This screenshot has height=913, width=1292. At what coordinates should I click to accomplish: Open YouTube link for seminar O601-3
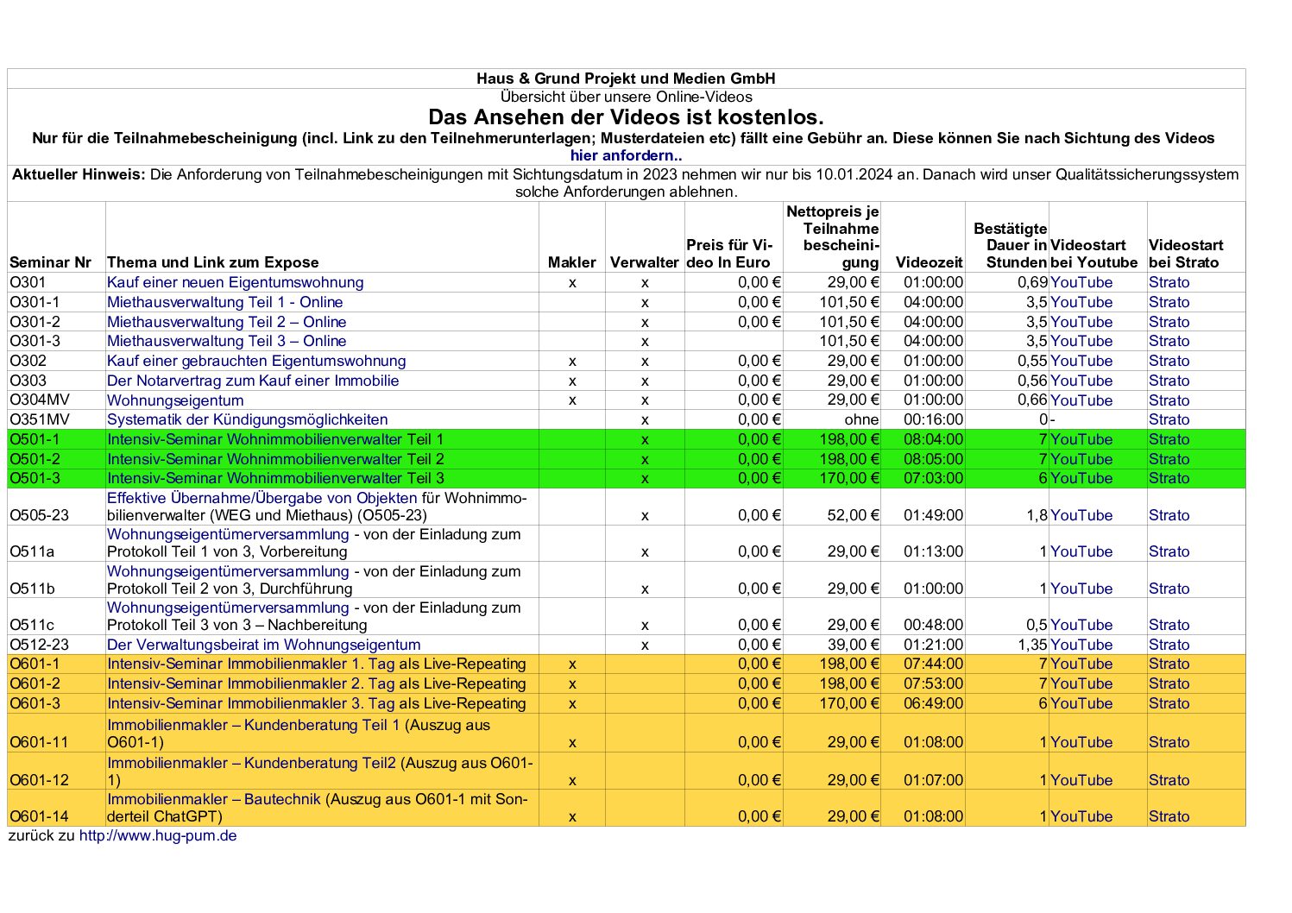(x=1081, y=703)
